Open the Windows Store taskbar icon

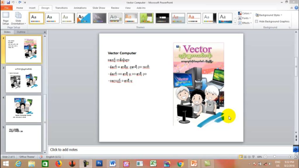[45, 164]
